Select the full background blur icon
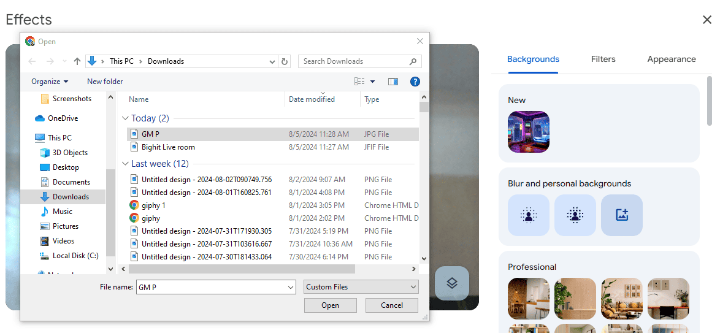The image size is (720, 333). pos(575,215)
